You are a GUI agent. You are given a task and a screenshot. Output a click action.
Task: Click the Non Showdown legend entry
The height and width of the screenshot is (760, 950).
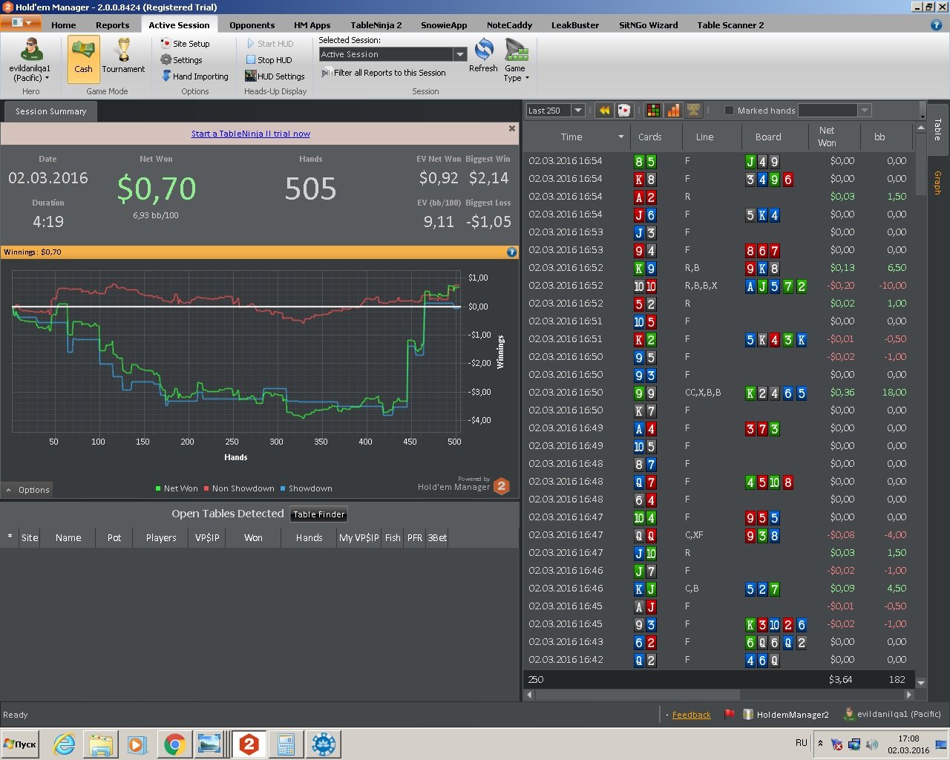point(239,488)
